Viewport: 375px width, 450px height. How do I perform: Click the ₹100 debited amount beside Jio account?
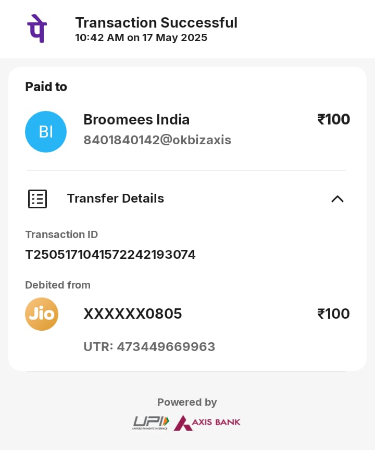point(333,314)
